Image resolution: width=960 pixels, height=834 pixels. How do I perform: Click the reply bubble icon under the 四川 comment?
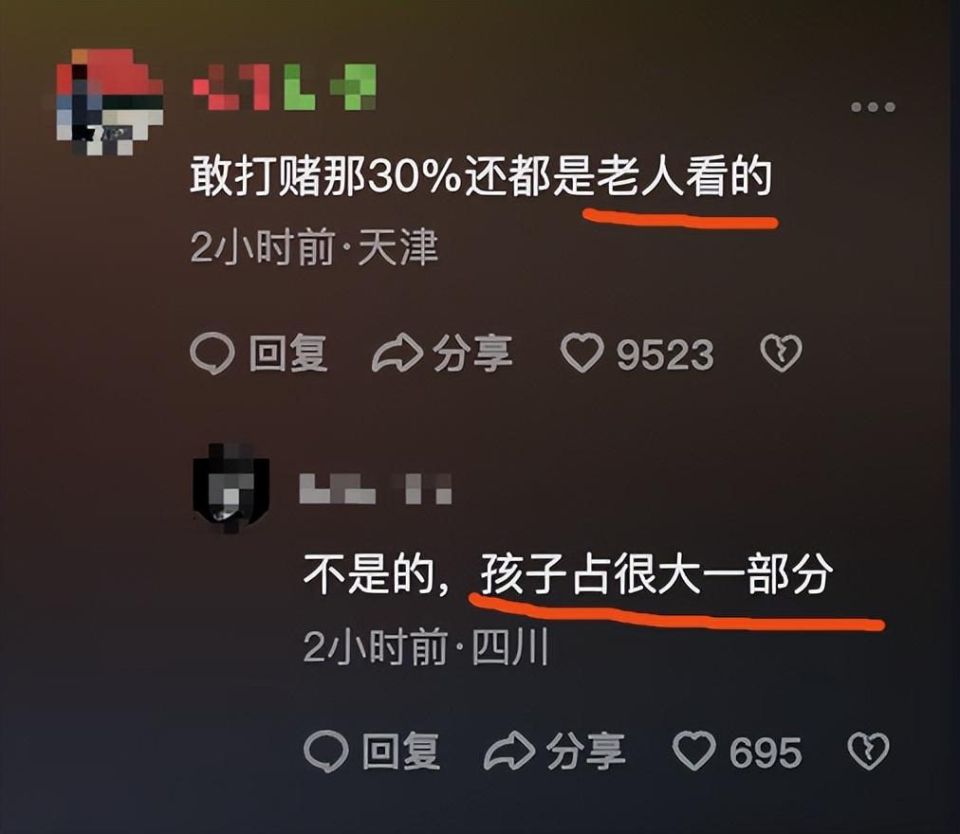click(x=325, y=752)
